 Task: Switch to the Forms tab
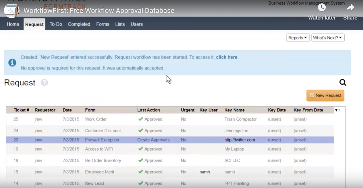(103, 24)
